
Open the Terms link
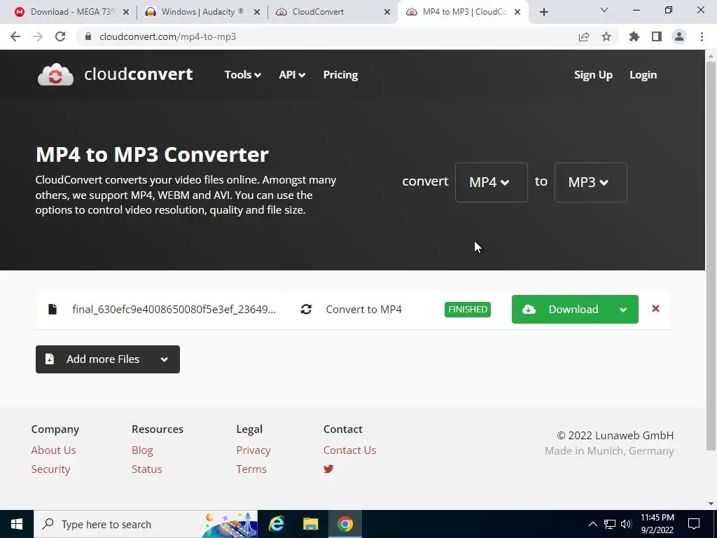coord(251,469)
